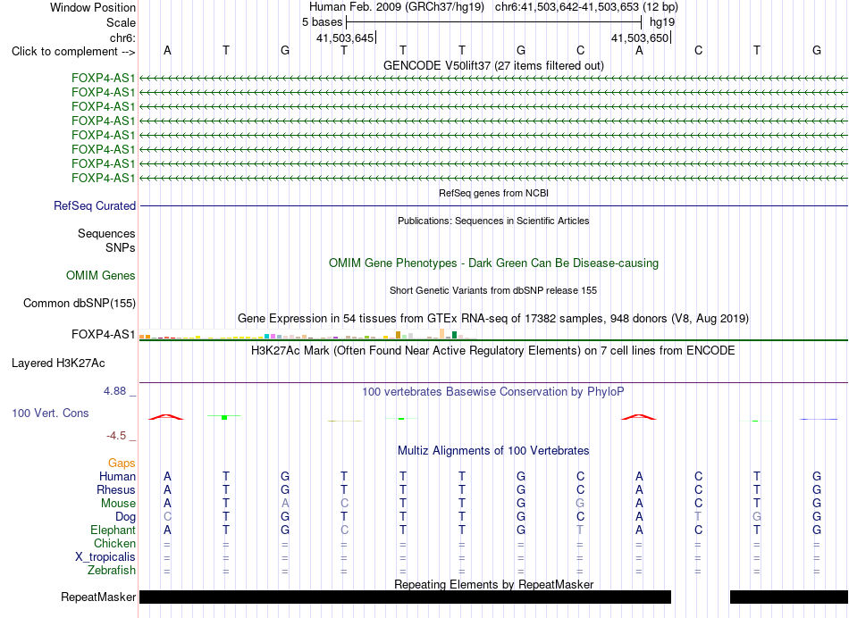Click the SNPs track label
Screen dimensions: 849x618
click(x=121, y=247)
